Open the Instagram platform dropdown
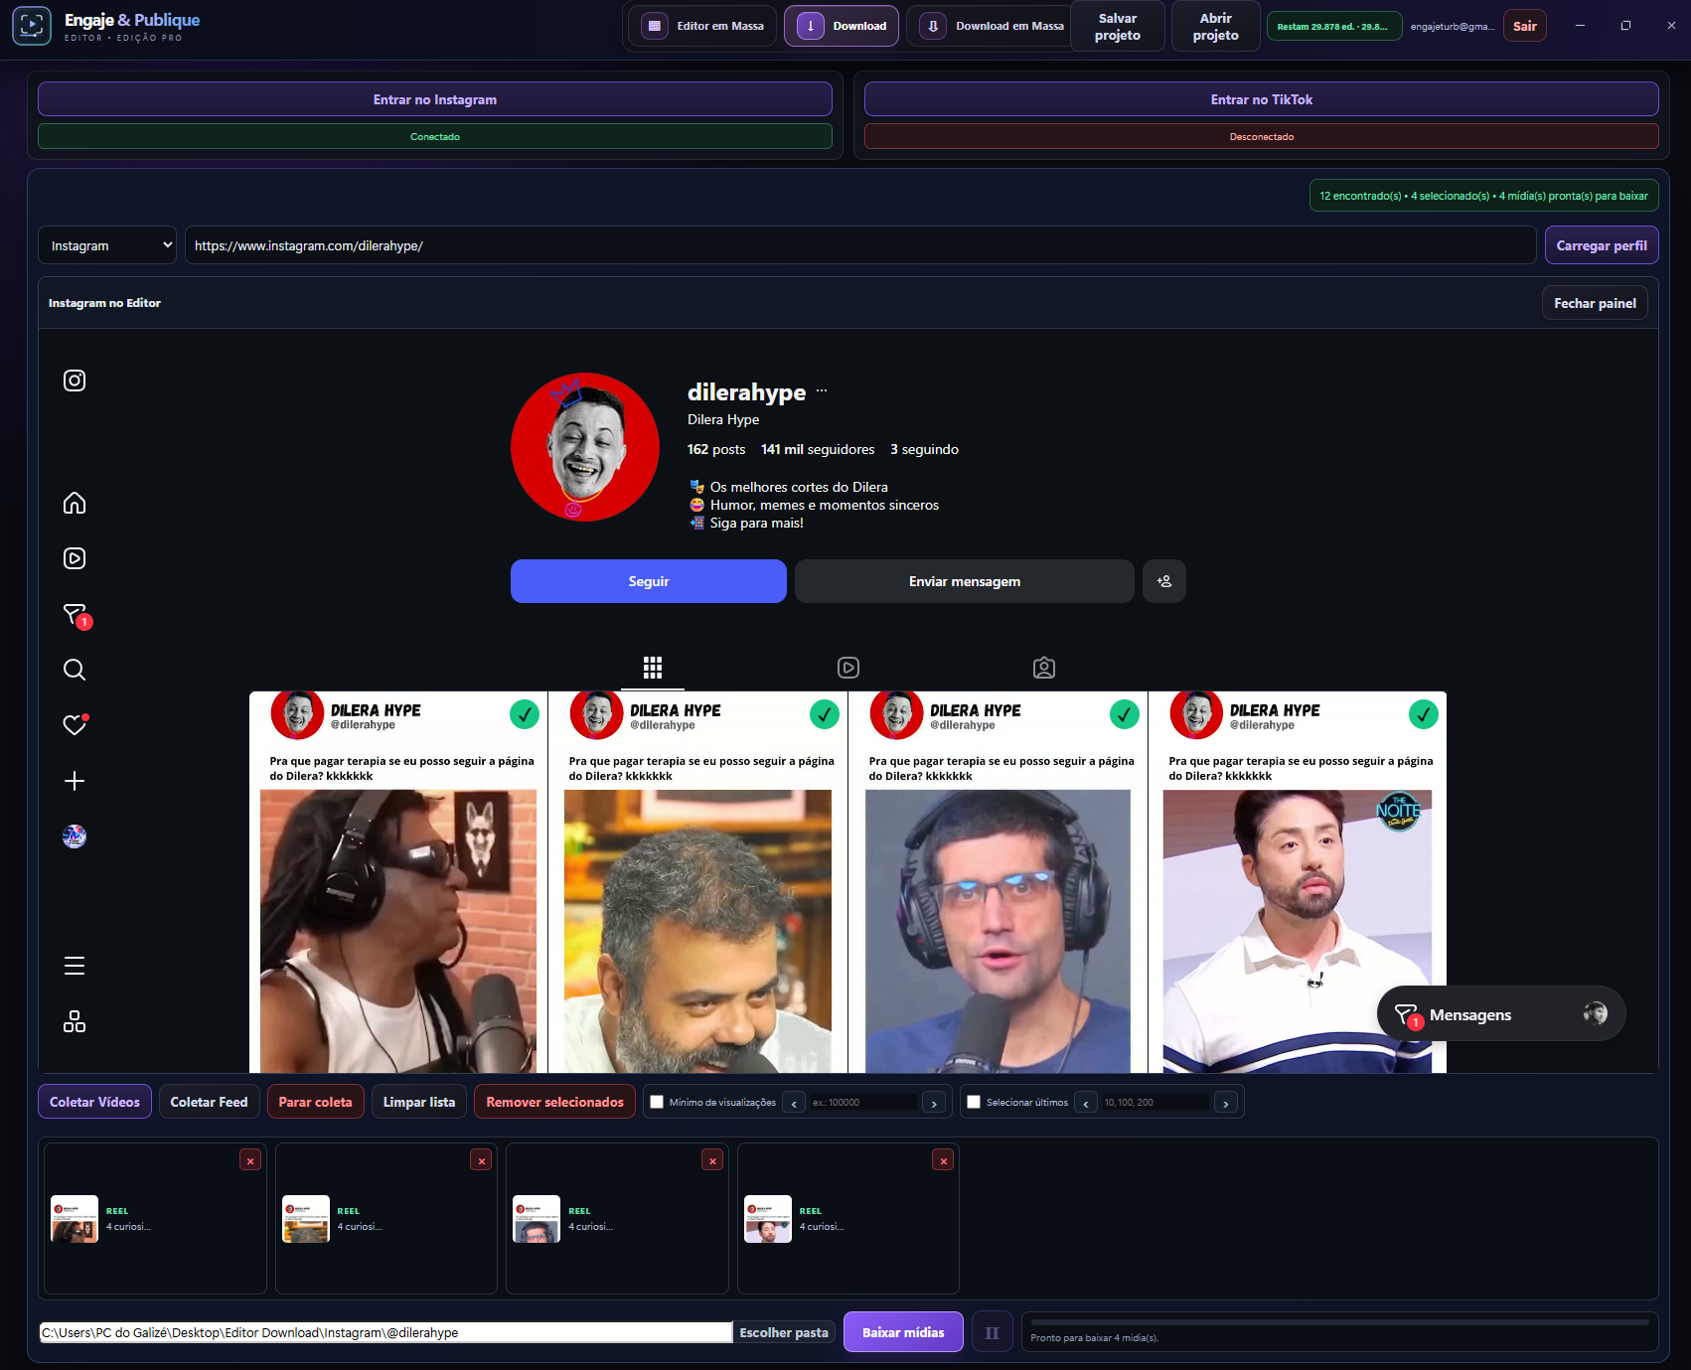The height and width of the screenshot is (1370, 1691). [x=107, y=245]
